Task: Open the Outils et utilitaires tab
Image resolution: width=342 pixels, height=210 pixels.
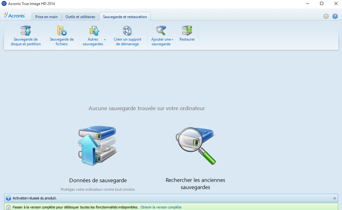Action: tap(80, 17)
